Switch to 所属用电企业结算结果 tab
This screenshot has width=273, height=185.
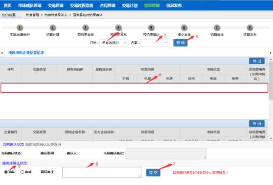click(26, 52)
